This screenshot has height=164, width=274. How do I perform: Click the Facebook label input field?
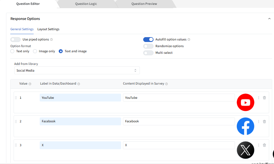(x=80, y=121)
